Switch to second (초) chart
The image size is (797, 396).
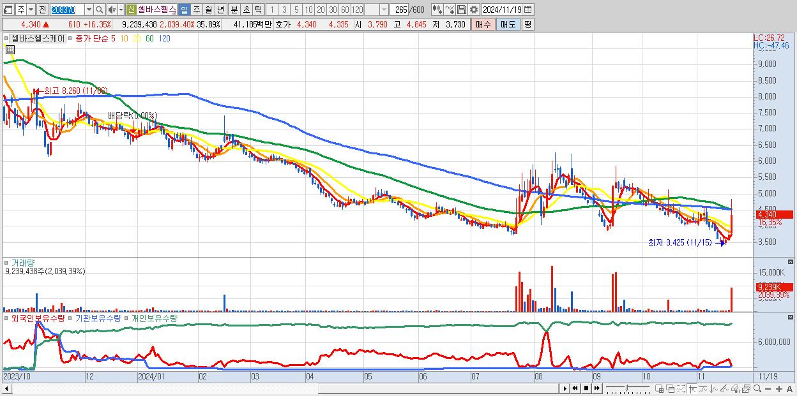tap(246, 10)
